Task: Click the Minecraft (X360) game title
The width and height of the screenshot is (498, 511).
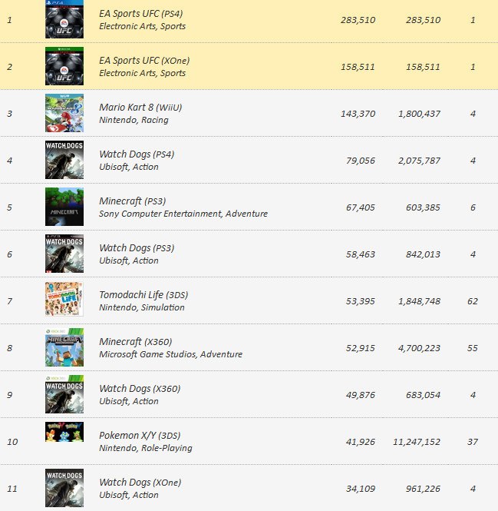Action: 137,342
